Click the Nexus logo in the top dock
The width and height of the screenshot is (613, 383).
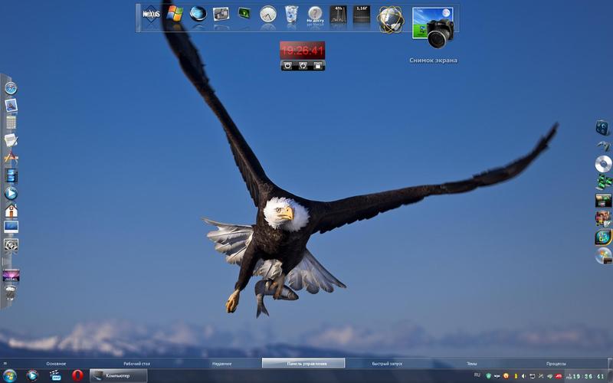151,15
